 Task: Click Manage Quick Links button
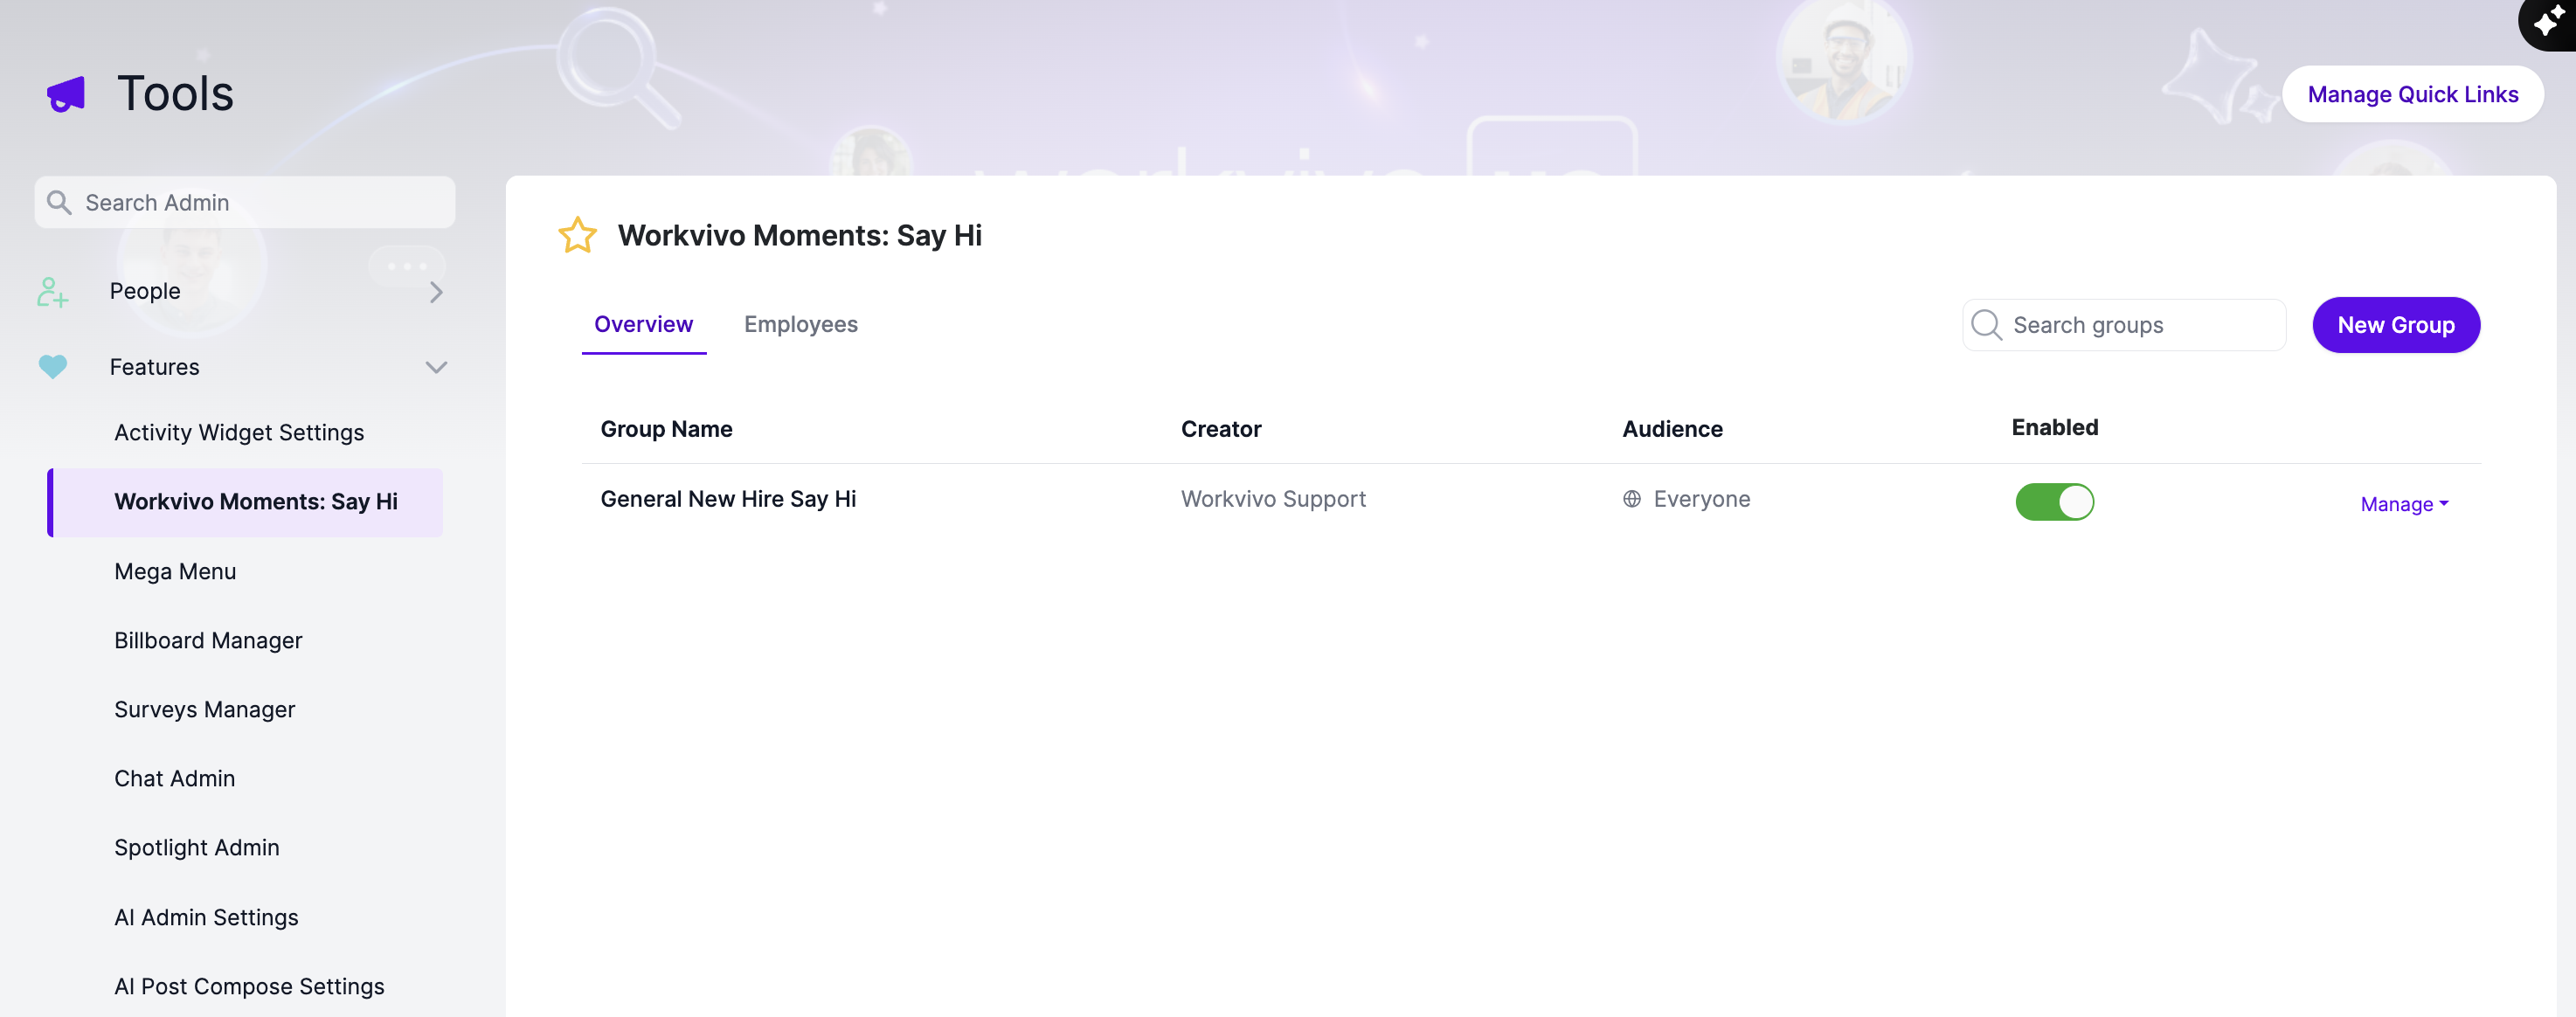tap(2413, 94)
